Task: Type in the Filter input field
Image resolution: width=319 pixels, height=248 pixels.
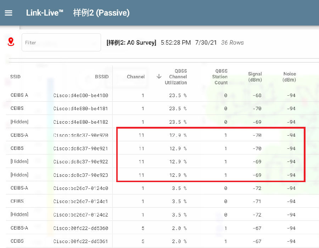Action: [x=61, y=43]
